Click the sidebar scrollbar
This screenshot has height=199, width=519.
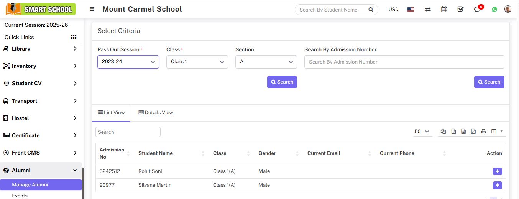(83, 183)
